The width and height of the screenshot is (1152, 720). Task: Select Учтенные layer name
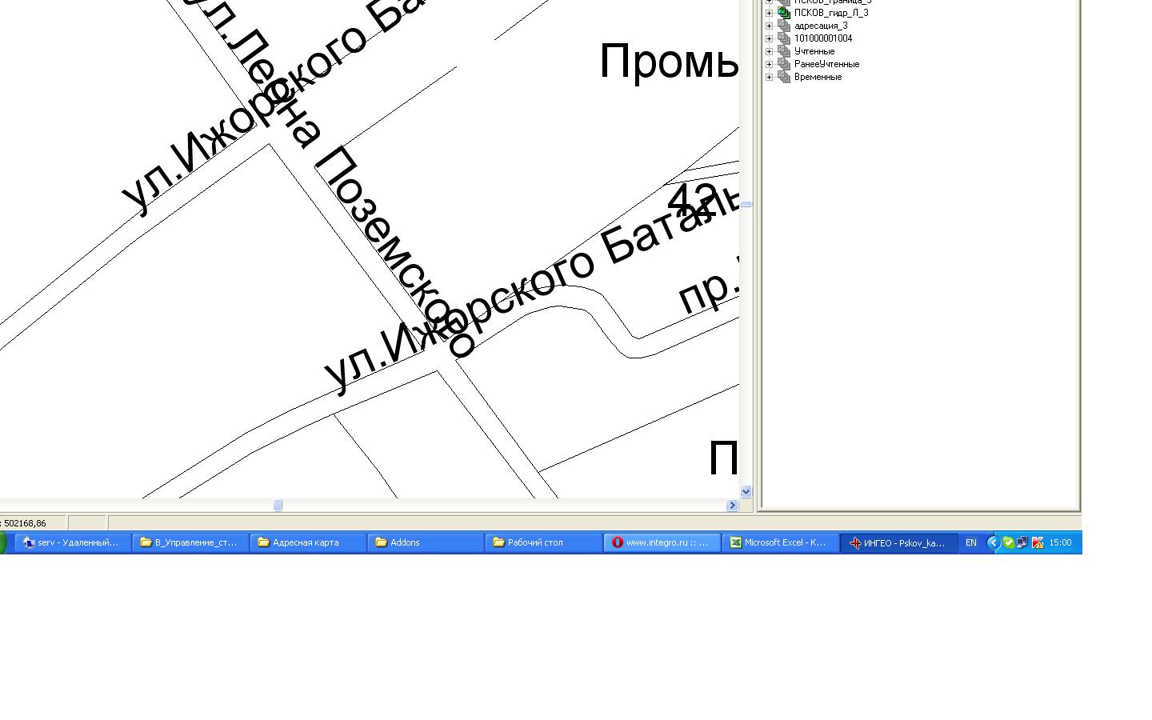(814, 51)
